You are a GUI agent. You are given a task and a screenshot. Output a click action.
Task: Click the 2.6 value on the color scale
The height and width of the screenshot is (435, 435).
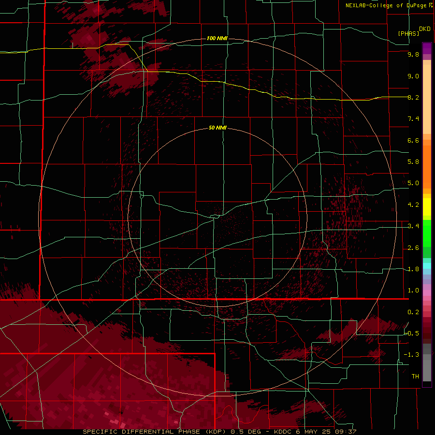coord(413,248)
